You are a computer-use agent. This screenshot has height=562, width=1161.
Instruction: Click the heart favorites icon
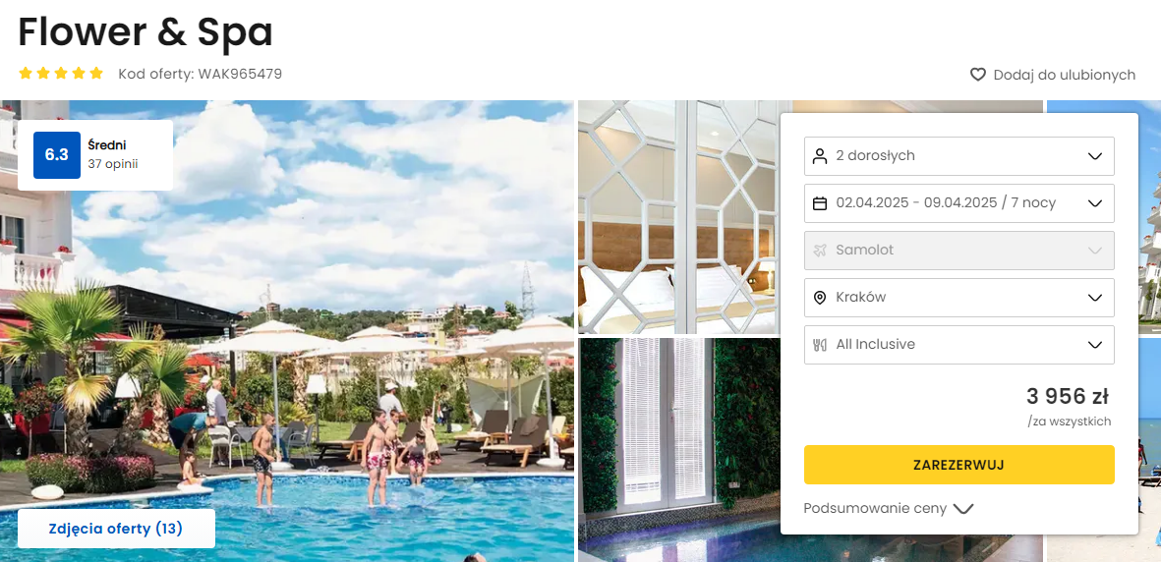point(978,75)
